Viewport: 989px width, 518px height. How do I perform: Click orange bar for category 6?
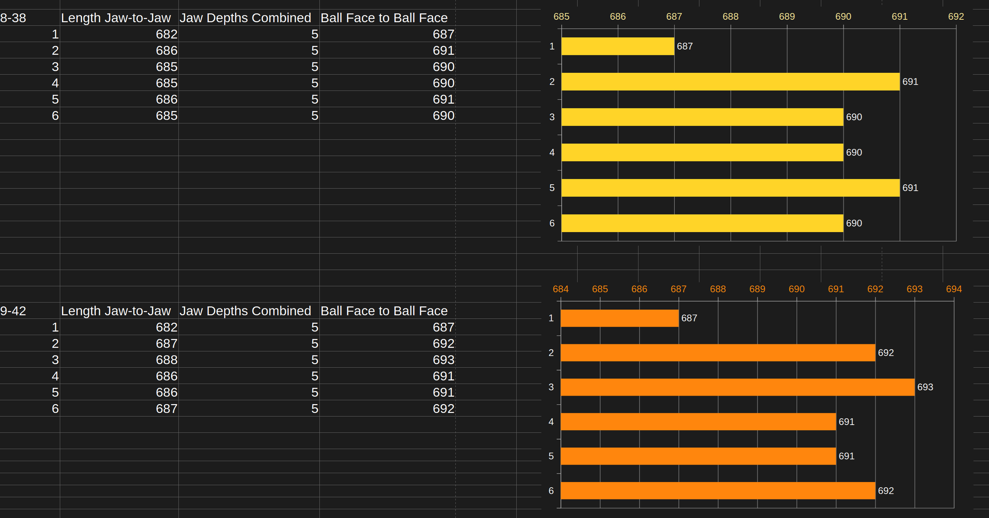[x=718, y=490]
